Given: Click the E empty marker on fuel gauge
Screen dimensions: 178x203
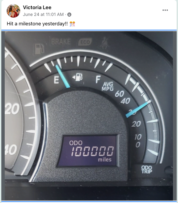Looking at the screenshot, I should point(57,80).
